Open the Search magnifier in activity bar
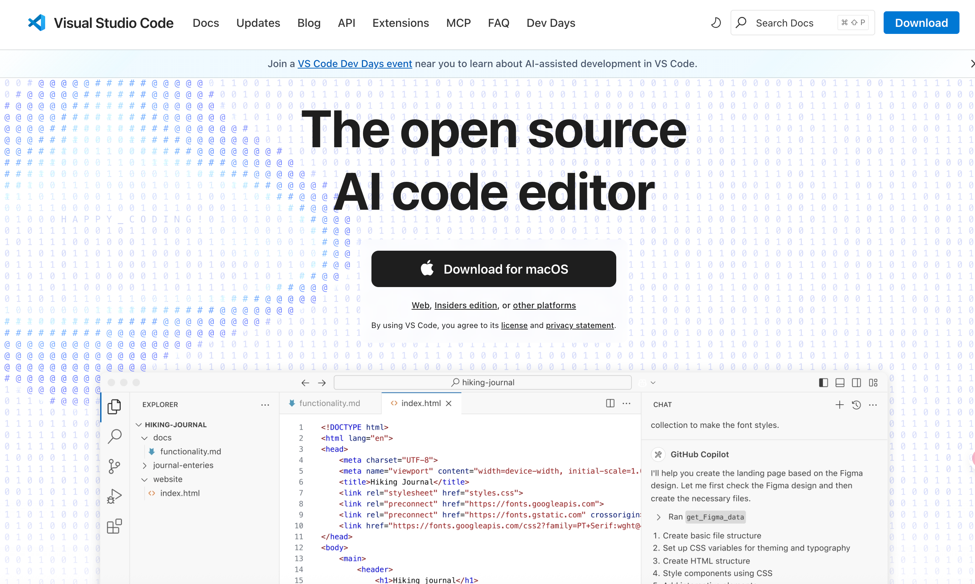 click(114, 436)
